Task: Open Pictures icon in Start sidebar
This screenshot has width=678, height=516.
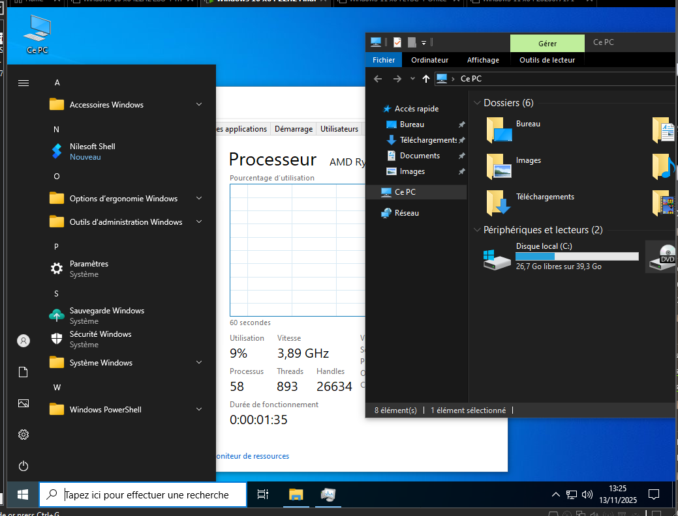Action: pos(23,403)
